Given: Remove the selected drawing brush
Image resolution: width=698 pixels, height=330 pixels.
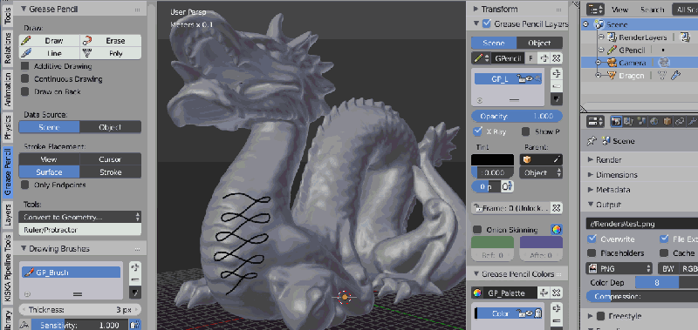Looking at the screenshot, I should 135,279.
